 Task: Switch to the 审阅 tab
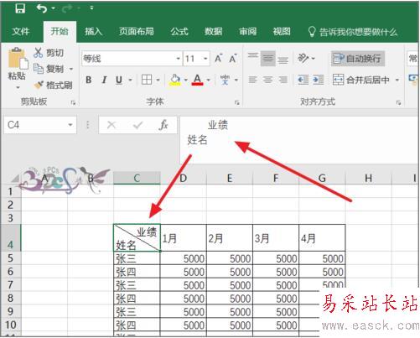pos(247,31)
